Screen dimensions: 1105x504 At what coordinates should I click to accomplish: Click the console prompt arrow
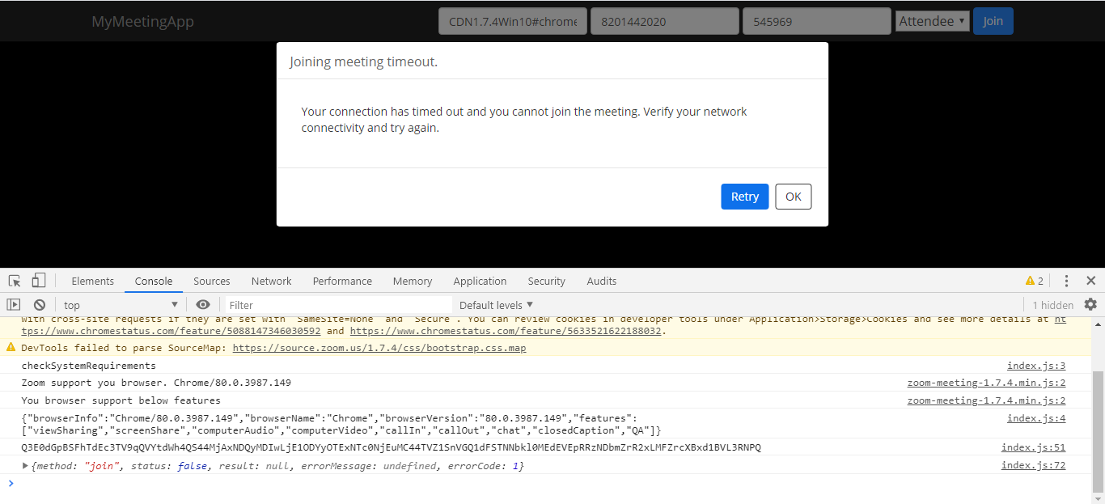pyautogui.click(x=11, y=483)
